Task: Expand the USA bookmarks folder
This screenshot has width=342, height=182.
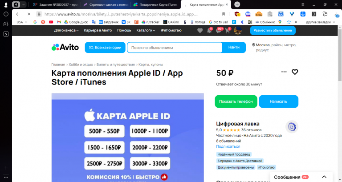Action: tap(22, 22)
